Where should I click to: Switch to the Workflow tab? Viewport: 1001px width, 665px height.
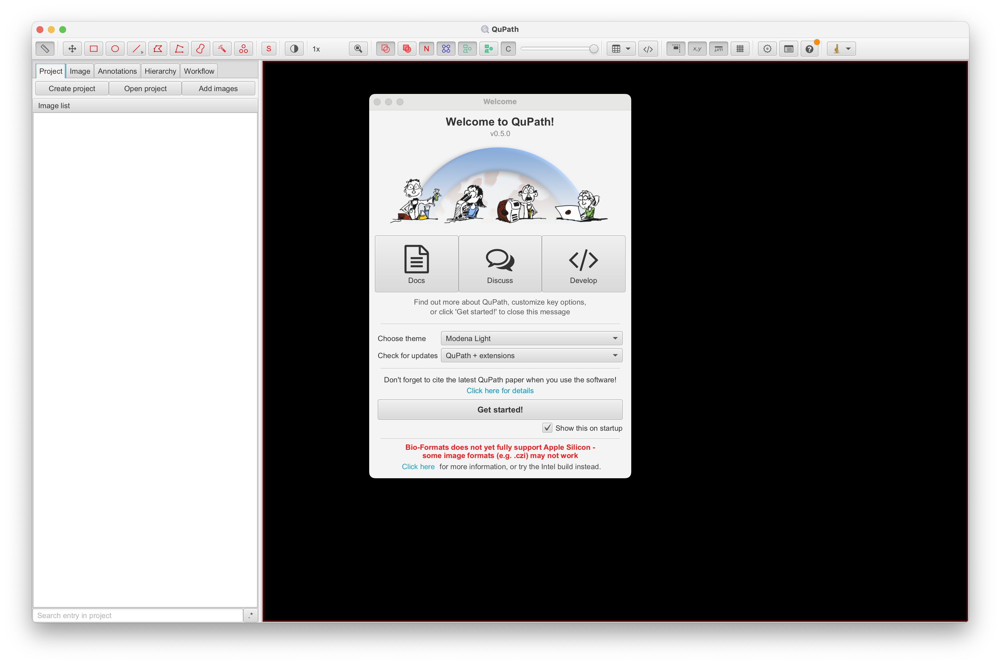[x=199, y=71]
